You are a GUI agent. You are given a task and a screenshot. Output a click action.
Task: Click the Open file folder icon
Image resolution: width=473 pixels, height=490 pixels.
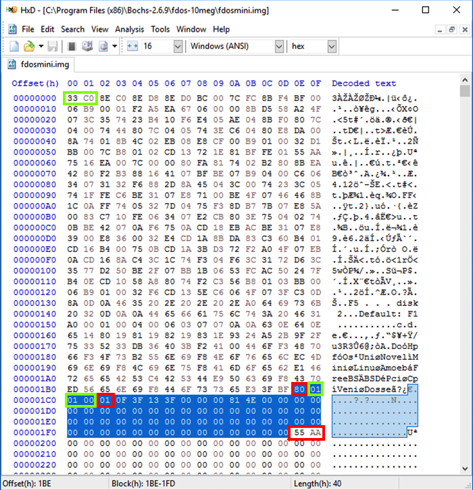(29, 47)
